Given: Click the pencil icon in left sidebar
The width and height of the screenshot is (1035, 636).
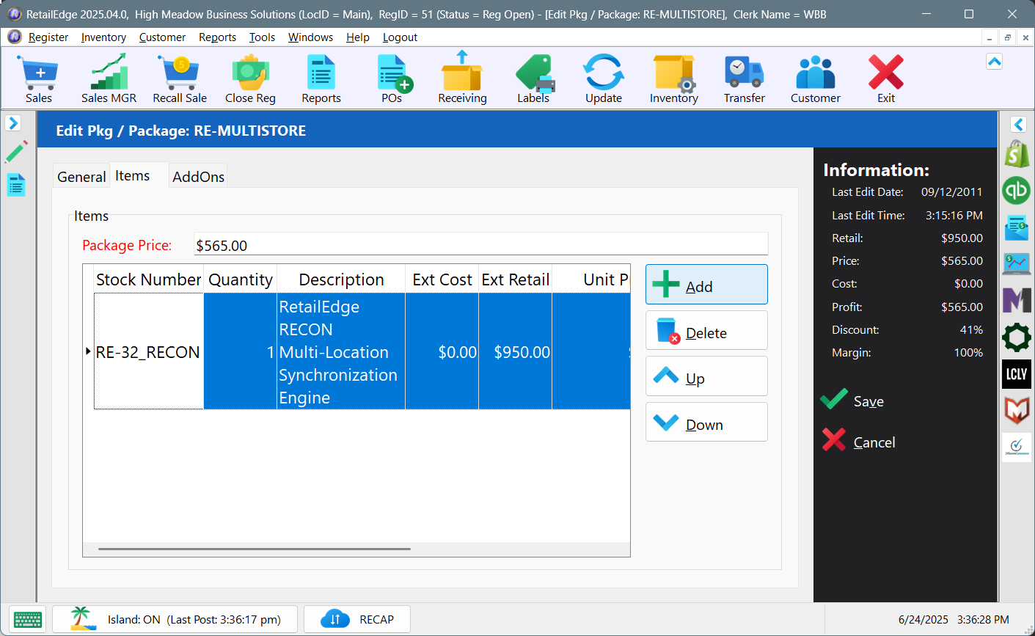Looking at the screenshot, I should point(16,152).
